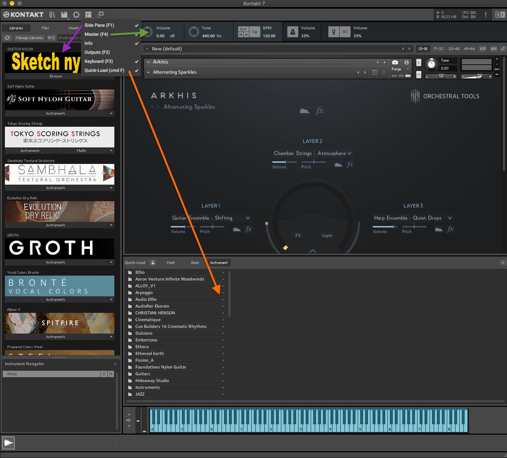Adjust the Layer 2 Volume slider
Image resolution: width=507 pixels, height=458 pixels.
284,162
